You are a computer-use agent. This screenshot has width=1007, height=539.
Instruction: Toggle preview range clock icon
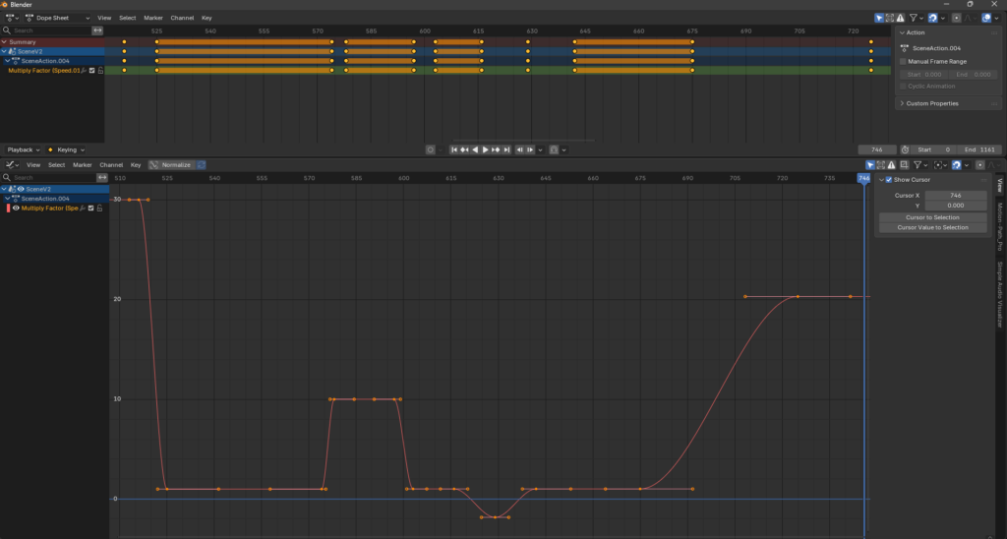point(905,150)
